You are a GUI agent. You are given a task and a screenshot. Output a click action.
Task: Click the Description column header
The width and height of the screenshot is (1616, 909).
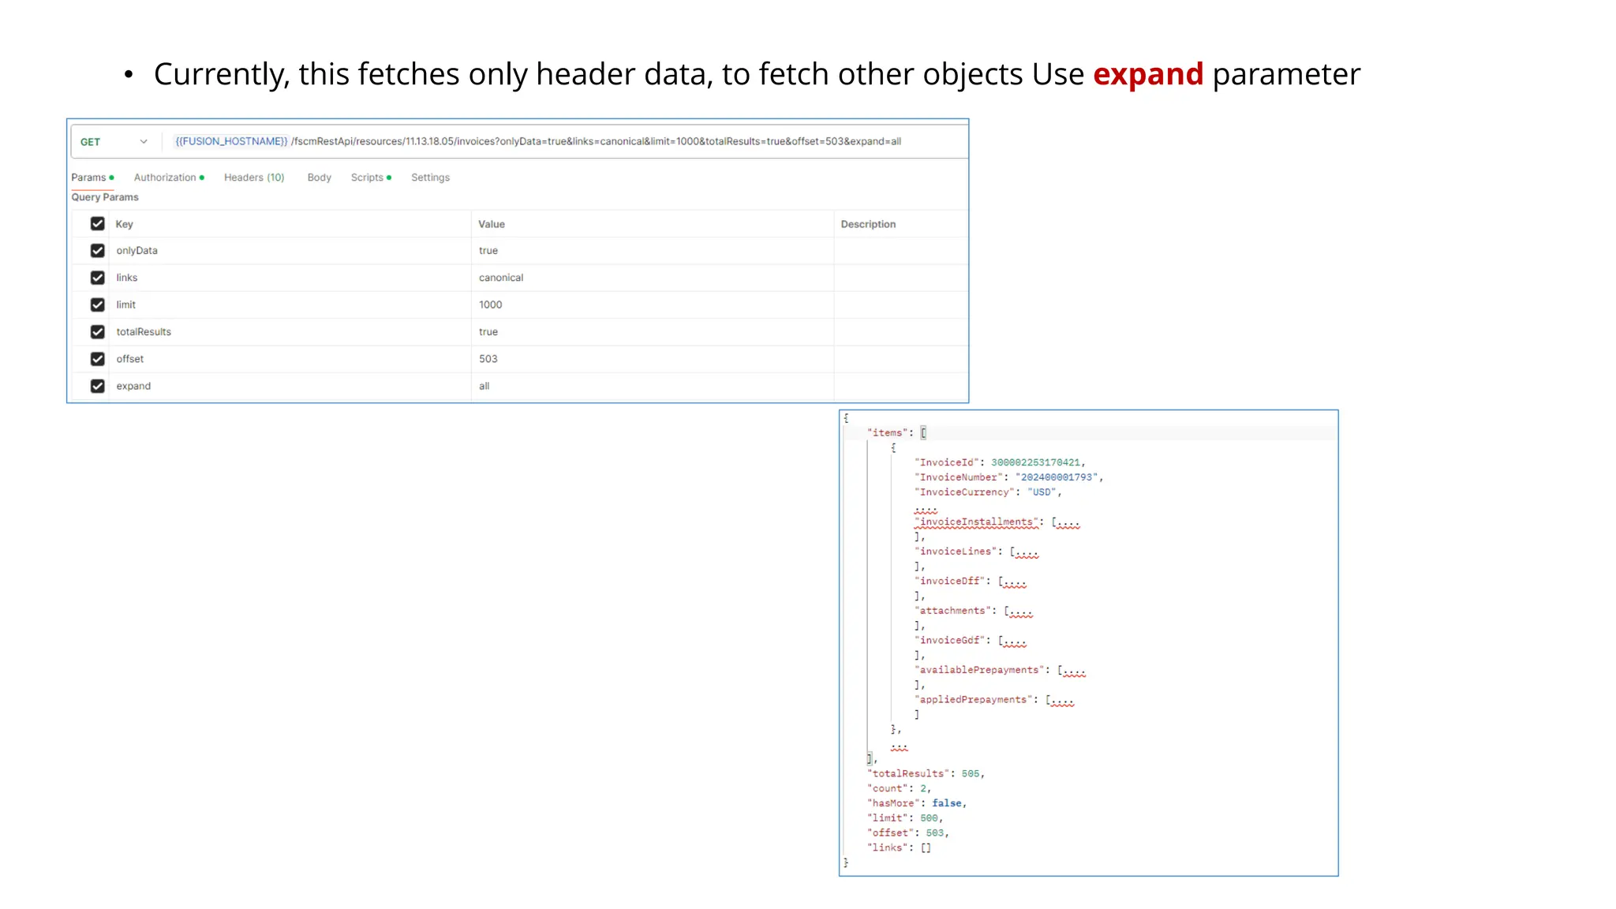(868, 224)
